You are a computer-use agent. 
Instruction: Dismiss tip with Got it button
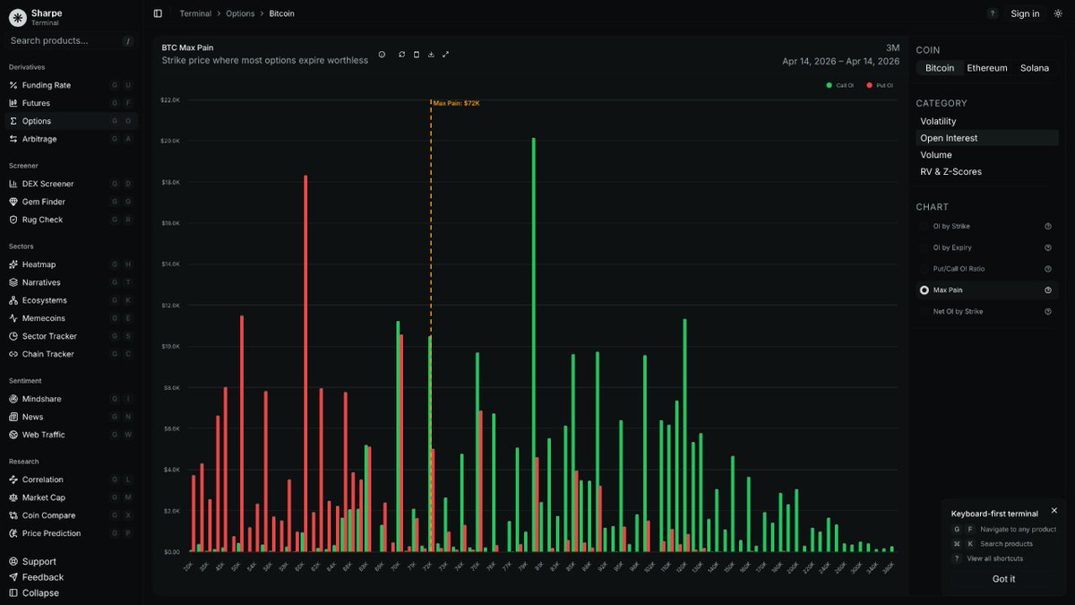pyautogui.click(x=1004, y=579)
